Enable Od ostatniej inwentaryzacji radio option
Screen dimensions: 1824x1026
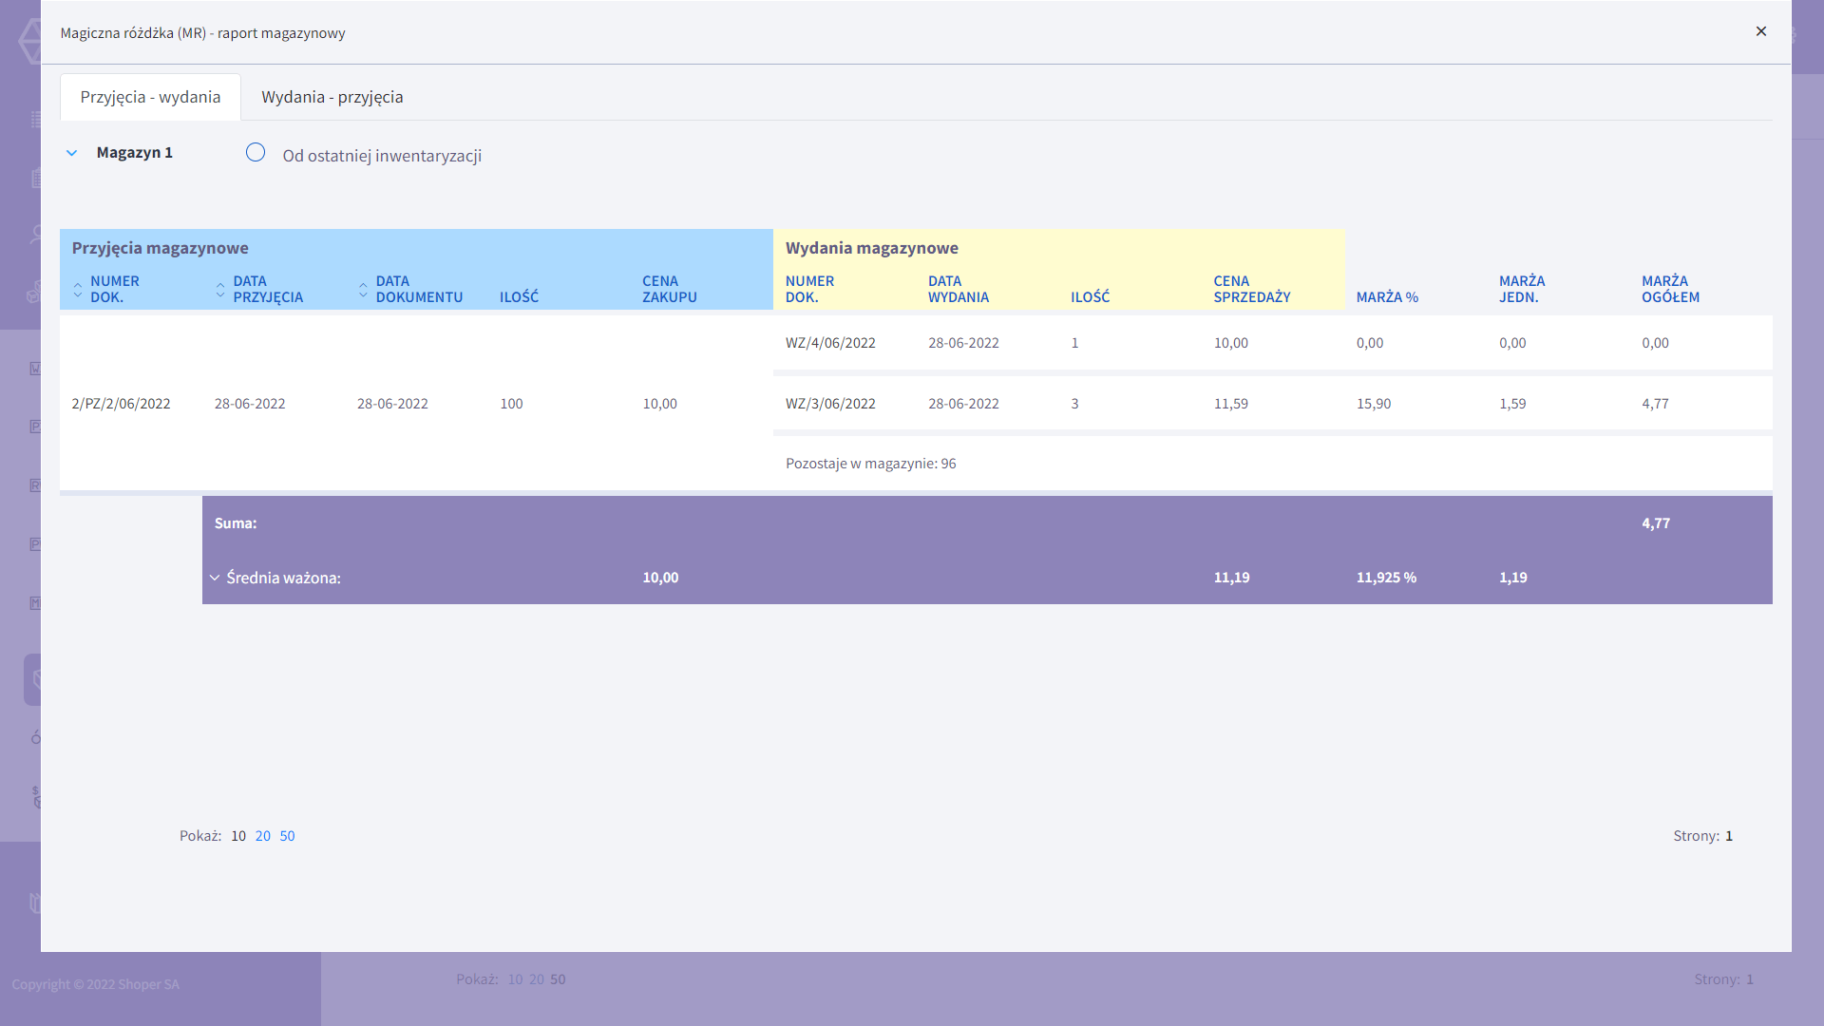(256, 153)
